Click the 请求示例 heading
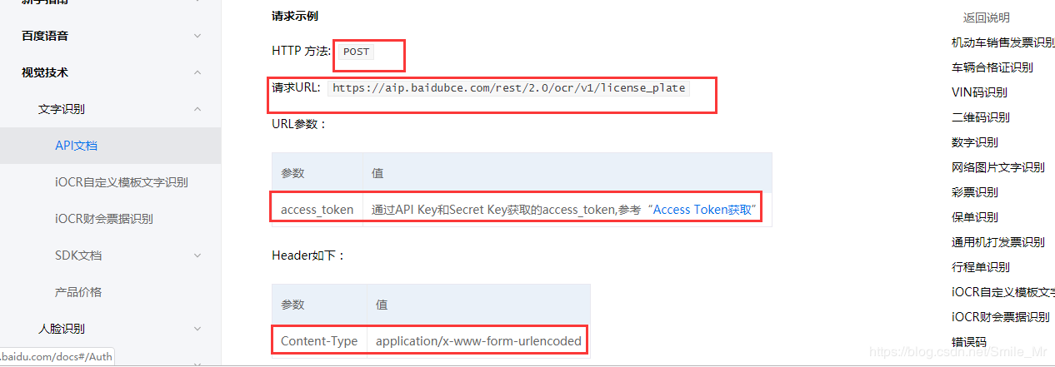 [x=294, y=16]
